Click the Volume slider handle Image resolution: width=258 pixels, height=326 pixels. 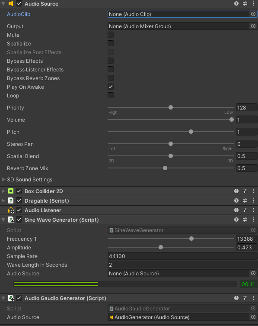tap(232, 119)
